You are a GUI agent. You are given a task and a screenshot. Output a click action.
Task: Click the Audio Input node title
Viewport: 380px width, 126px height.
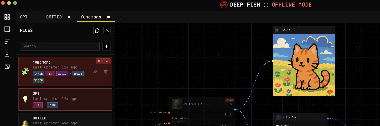(x=291, y=117)
